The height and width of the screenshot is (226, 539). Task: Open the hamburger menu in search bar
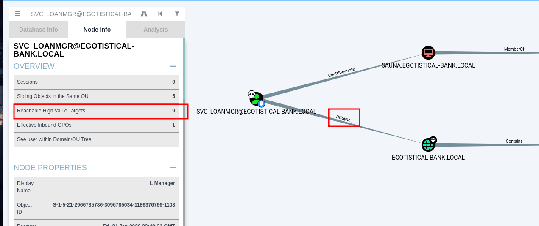(17, 14)
